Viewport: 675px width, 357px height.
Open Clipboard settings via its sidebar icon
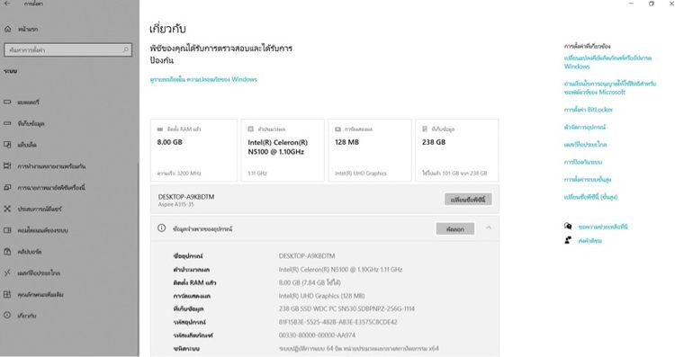(x=7, y=252)
